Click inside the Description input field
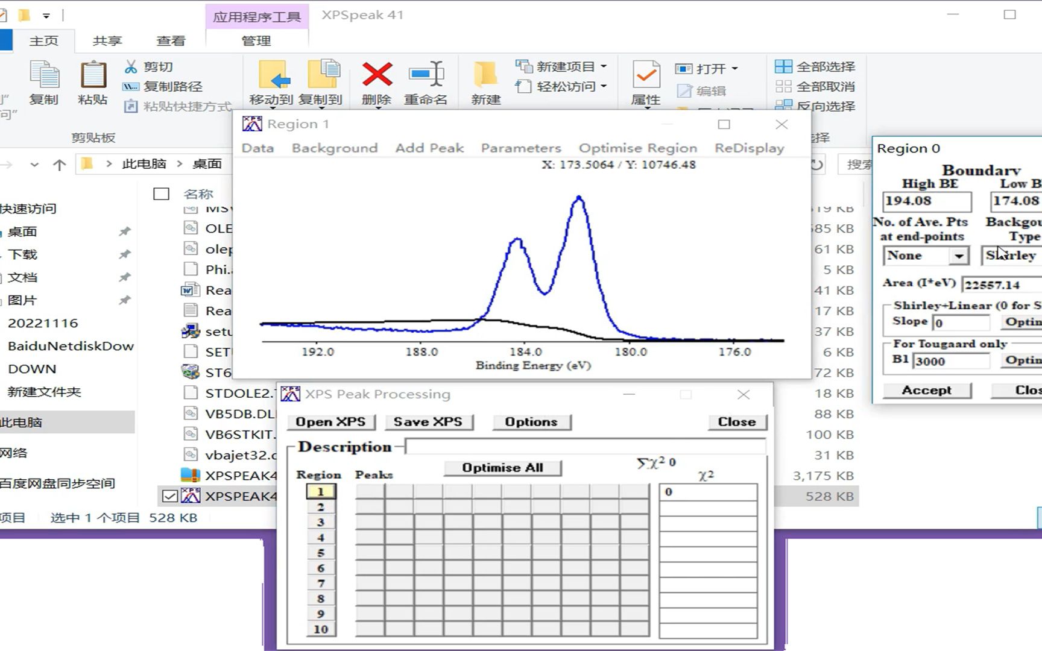The height and width of the screenshot is (651, 1042). pos(585,447)
